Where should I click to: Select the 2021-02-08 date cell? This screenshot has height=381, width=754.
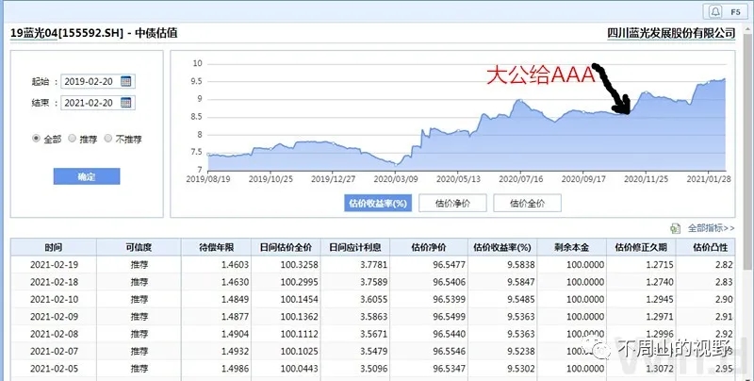(54, 334)
